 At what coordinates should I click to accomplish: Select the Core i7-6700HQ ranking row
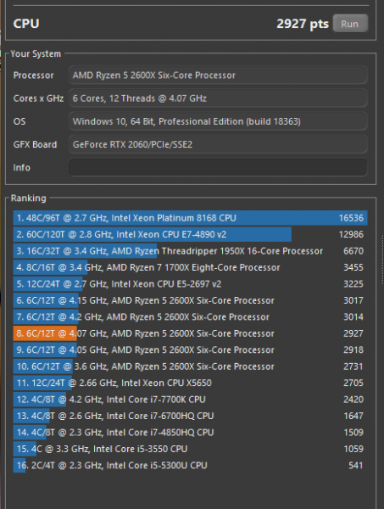pos(191,417)
